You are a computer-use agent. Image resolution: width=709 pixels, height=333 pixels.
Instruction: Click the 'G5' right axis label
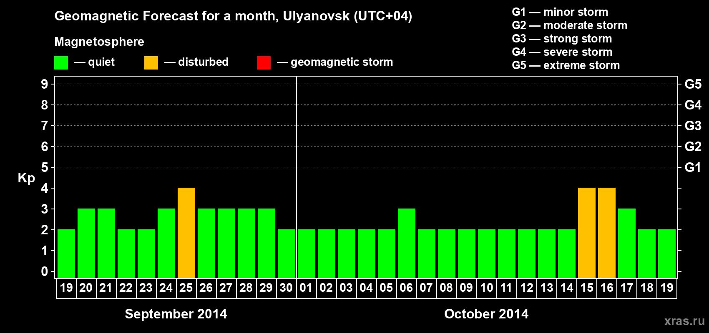693,84
